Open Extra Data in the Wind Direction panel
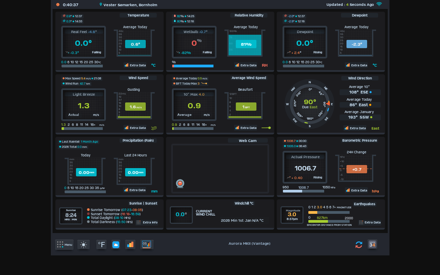 pyautogui.click(x=355, y=128)
